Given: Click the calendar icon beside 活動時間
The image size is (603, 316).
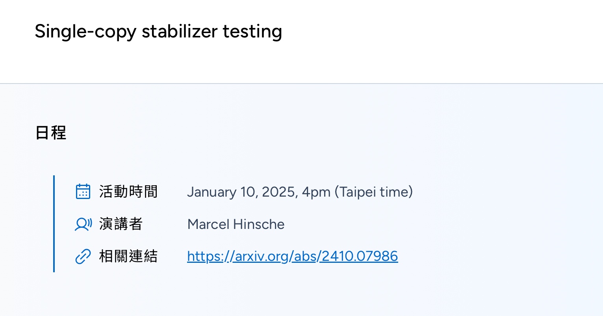Looking at the screenshot, I should (x=83, y=191).
